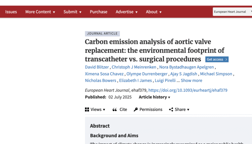The height and width of the screenshot is (144, 252).
Task: Open the Purchase page
Action: 98,12
